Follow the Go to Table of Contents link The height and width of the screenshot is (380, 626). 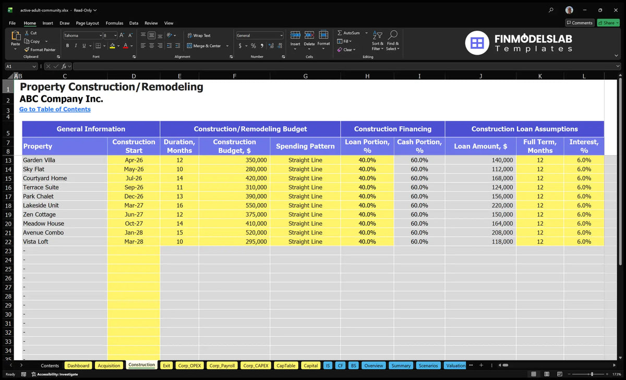point(55,109)
